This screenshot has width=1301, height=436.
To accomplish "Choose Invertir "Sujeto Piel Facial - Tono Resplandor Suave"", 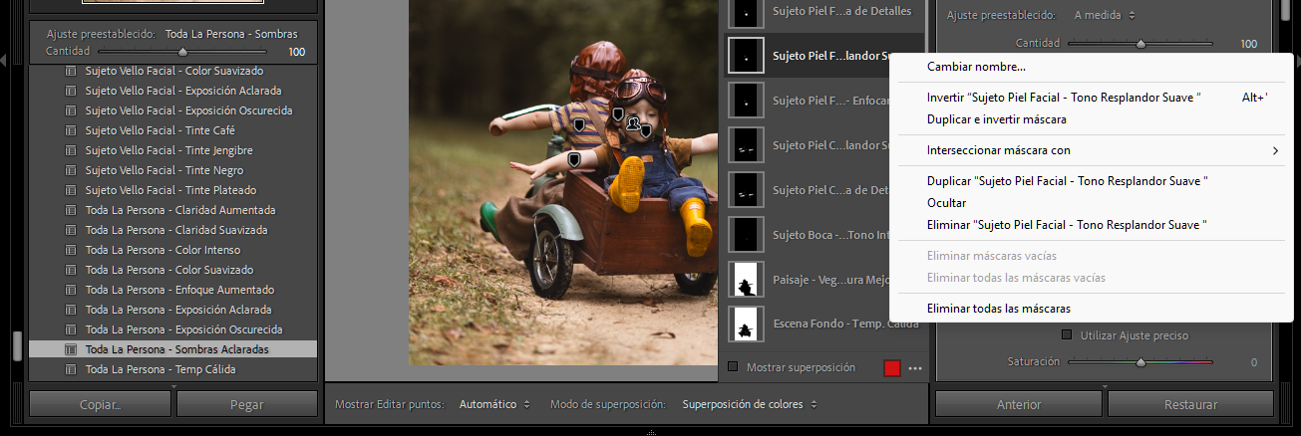I will [1064, 98].
